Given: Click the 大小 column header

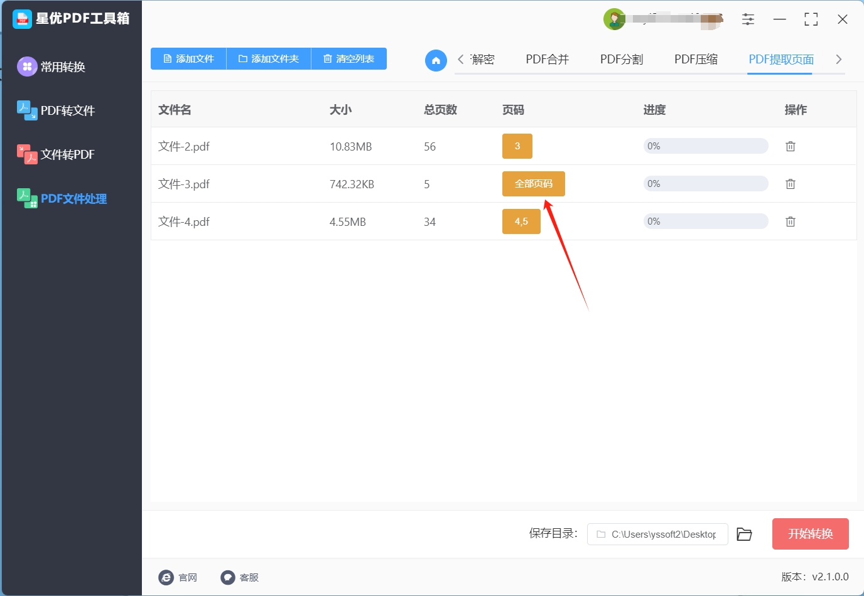Looking at the screenshot, I should tap(340, 110).
